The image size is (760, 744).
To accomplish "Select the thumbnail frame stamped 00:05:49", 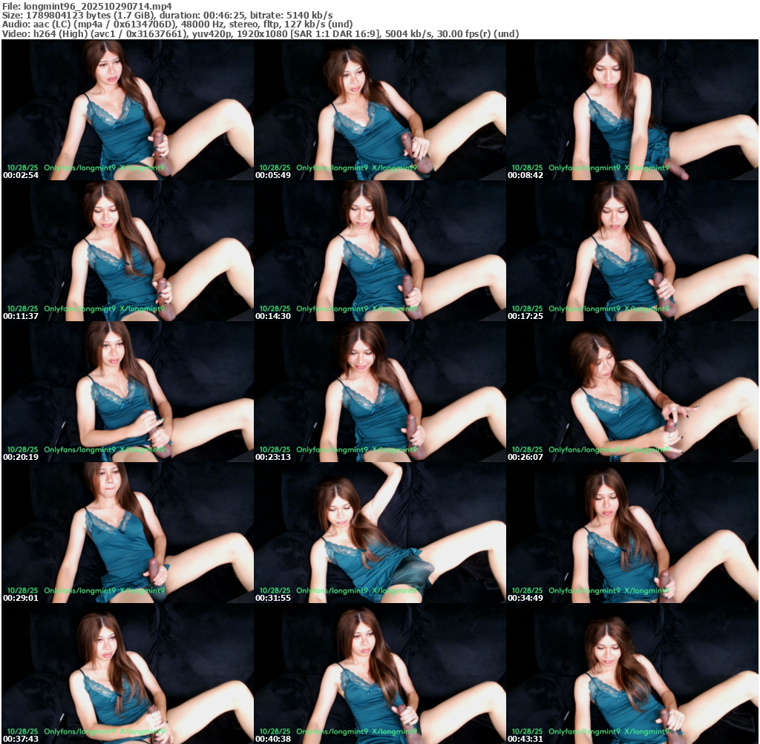I will pyautogui.click(x=380, y=110).
